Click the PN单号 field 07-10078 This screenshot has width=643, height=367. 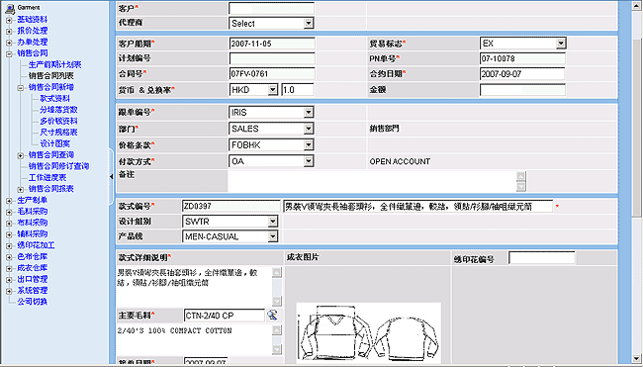tap(522, 58)
